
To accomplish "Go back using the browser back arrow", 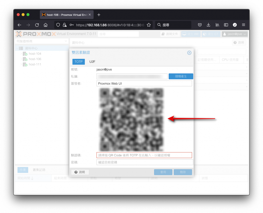I will (x=20, y=25).
